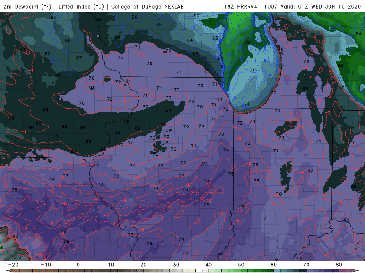Click the -20 label on the color scale
The image size is (365, 273).
click(x=13, y=265)
